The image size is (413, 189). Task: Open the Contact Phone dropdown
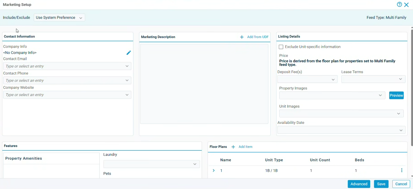(67, 81)
